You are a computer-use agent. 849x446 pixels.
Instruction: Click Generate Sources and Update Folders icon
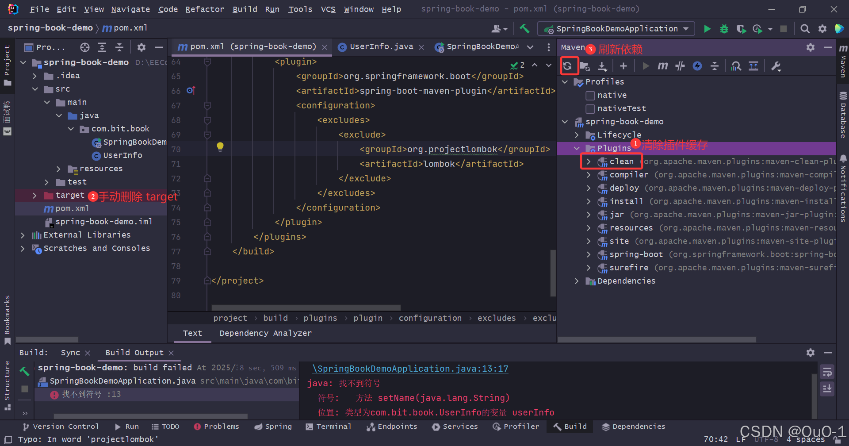585,66
